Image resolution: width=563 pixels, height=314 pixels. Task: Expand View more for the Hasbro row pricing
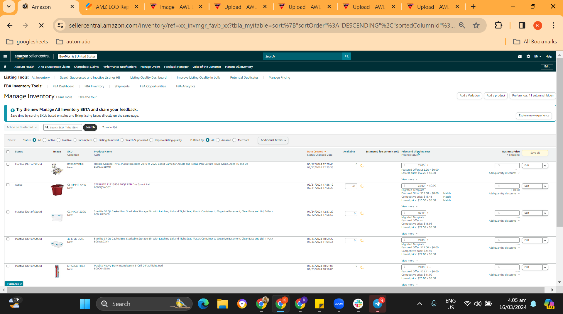(409, 179)
